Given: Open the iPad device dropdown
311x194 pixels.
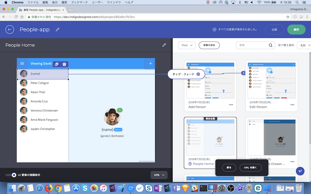Looking at the screenshot, I should point(187,45).
